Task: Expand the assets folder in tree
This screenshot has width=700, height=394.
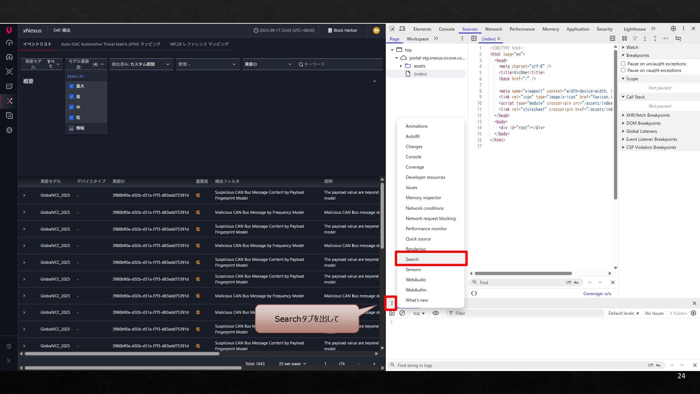Action: (x=401, y=66)
